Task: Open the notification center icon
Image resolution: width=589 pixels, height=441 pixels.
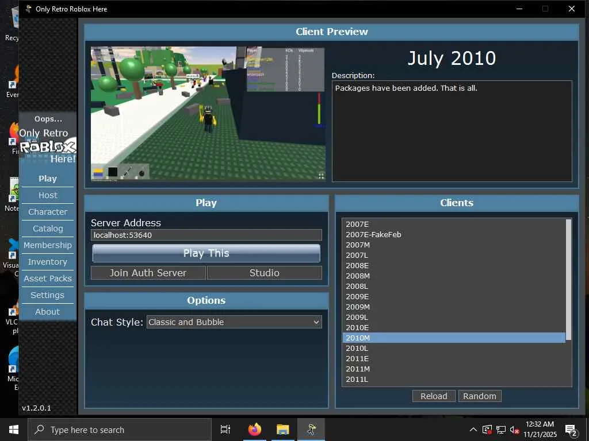Action: (x=571, y=430)
